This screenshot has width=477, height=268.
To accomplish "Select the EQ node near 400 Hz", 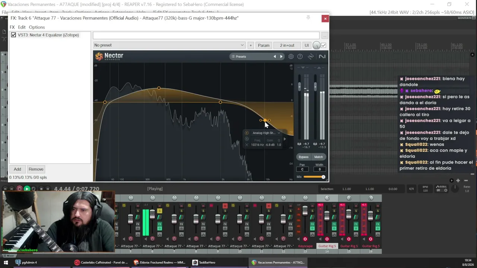I will [x=159, y=88].
